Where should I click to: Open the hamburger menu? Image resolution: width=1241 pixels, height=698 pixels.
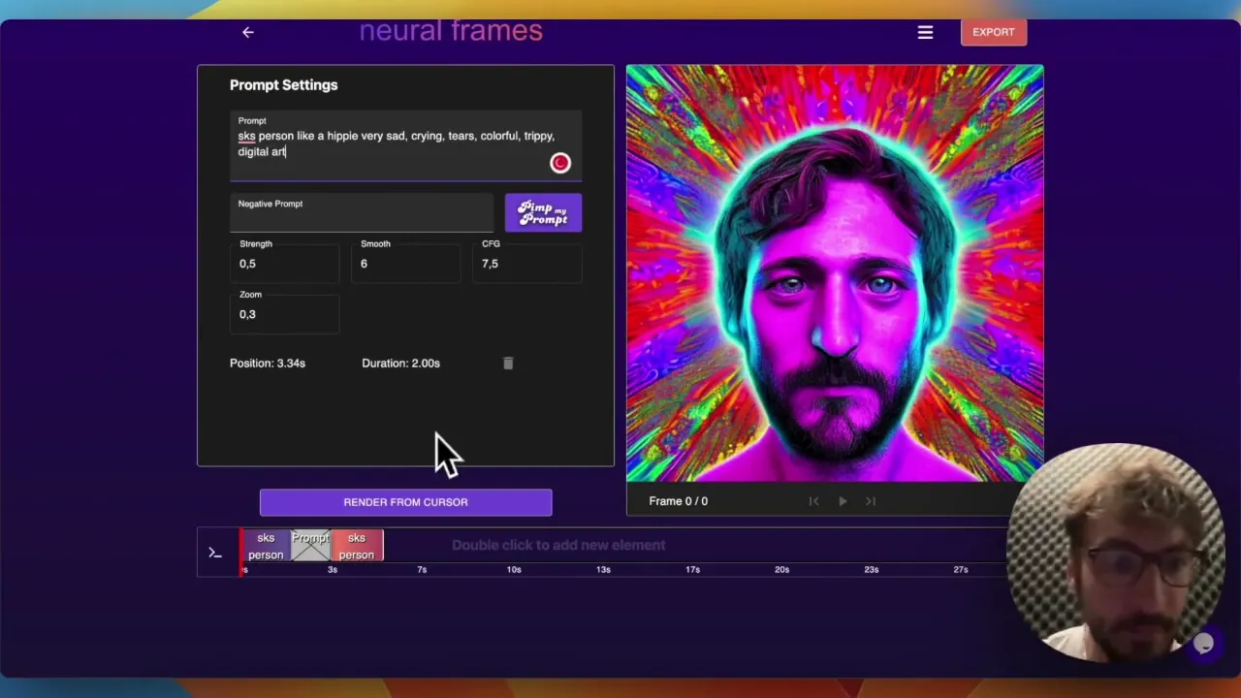click(x=925, y=32)
